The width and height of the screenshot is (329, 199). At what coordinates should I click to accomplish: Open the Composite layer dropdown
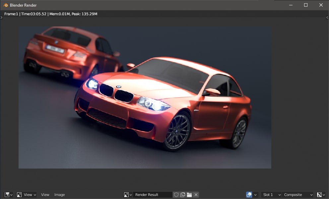pyautogui.click(x=297, y=195)
